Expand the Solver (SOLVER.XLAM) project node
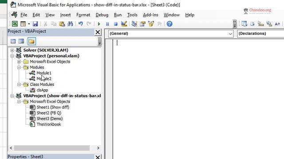284x159 pixels. click(x=12, y=50)
